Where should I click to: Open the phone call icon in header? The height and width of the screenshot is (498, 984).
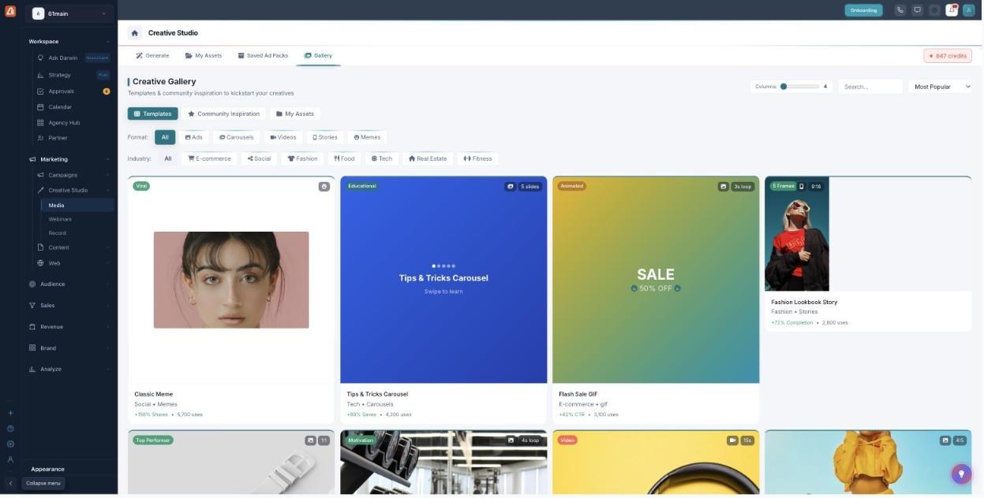(x=900, y=10)
